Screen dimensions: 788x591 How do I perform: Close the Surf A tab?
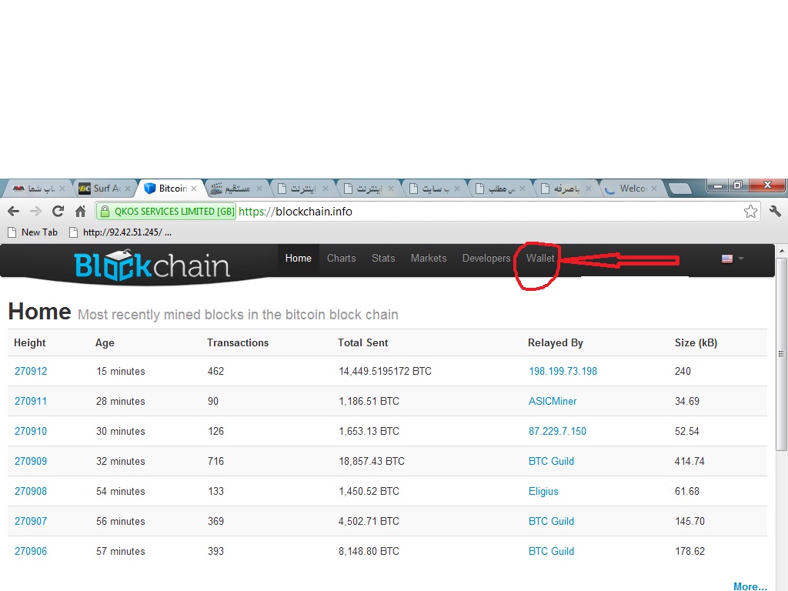click(x=128, y=189)
